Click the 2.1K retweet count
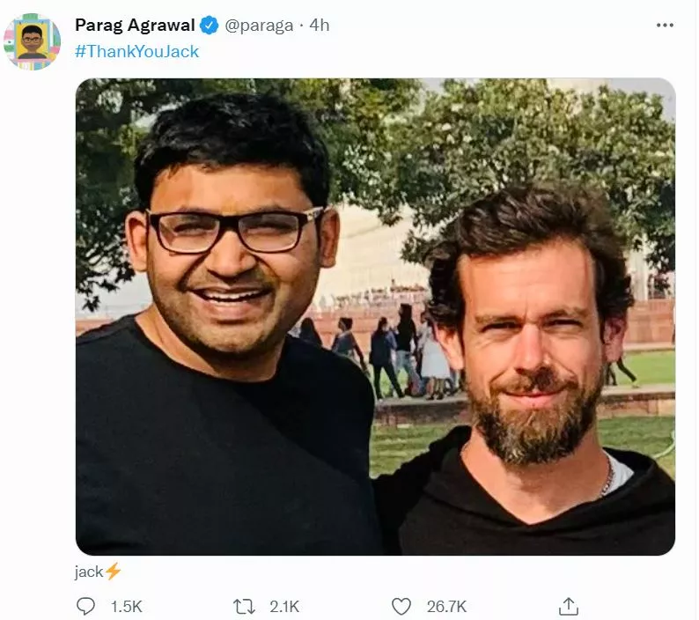 coord(284,606)
